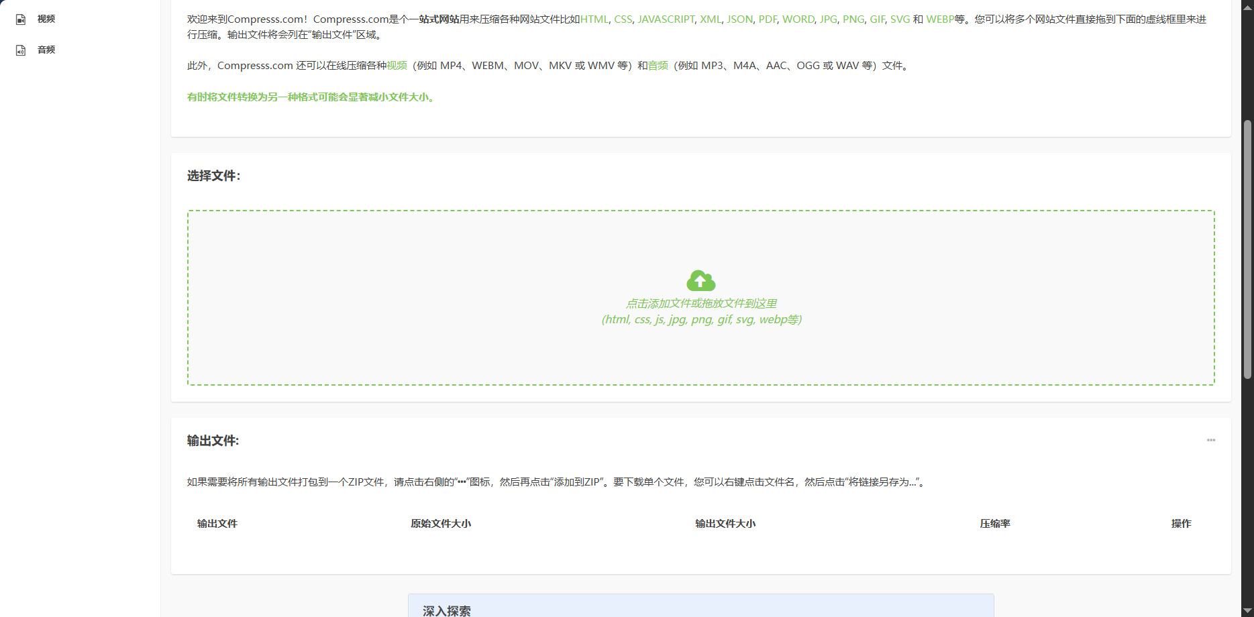The width and height of the screenshot is (1254, 617).
Task: Open the XML compression link
Action: 711,19
